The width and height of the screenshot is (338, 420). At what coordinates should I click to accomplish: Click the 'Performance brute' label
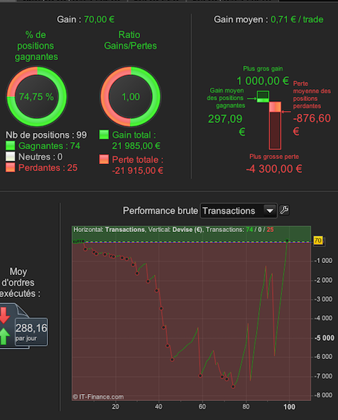161,211
